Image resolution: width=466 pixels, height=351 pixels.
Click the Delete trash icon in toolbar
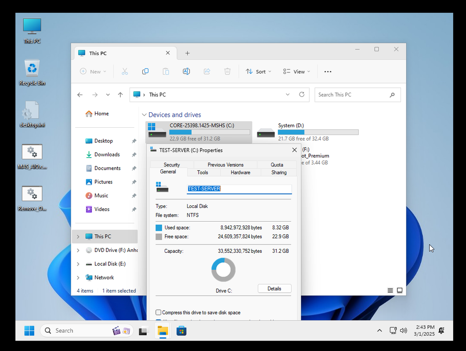coord(228,72)
